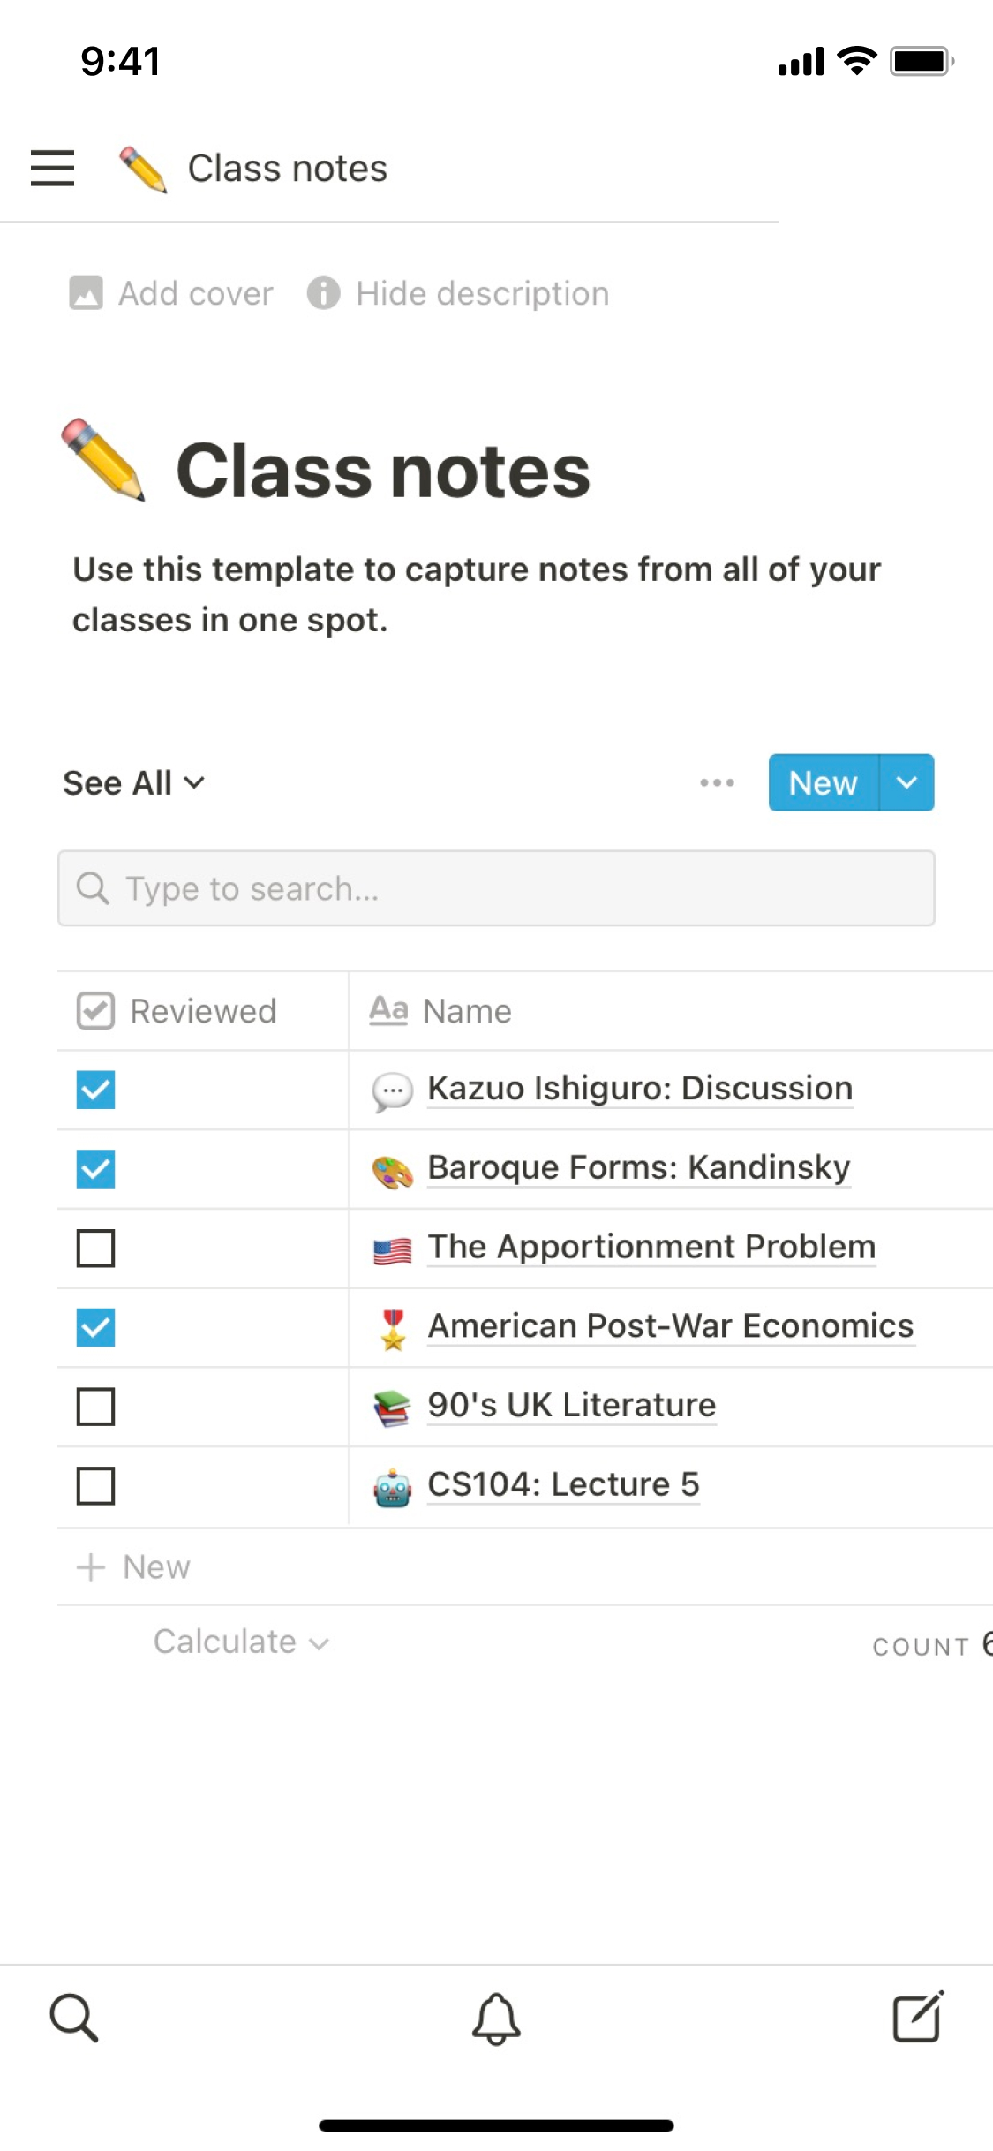Image resolution: width=993 pixels, height=2151 pixels.
Task: Check Reviewed for The Apportionment Problem
Action: point(95,1249)
